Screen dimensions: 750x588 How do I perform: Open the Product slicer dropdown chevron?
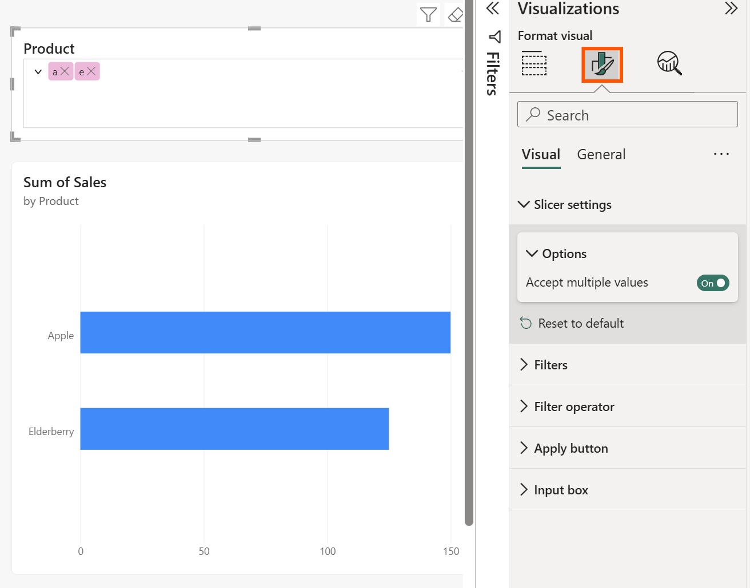coord(38,71)
